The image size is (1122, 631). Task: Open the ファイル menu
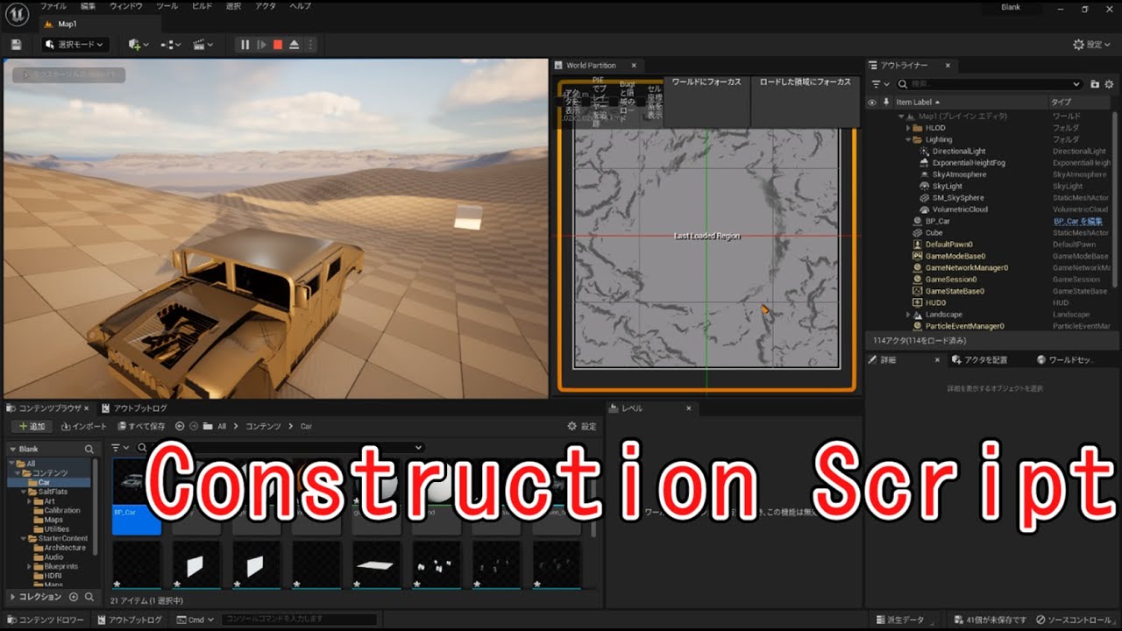pos(53,6)
